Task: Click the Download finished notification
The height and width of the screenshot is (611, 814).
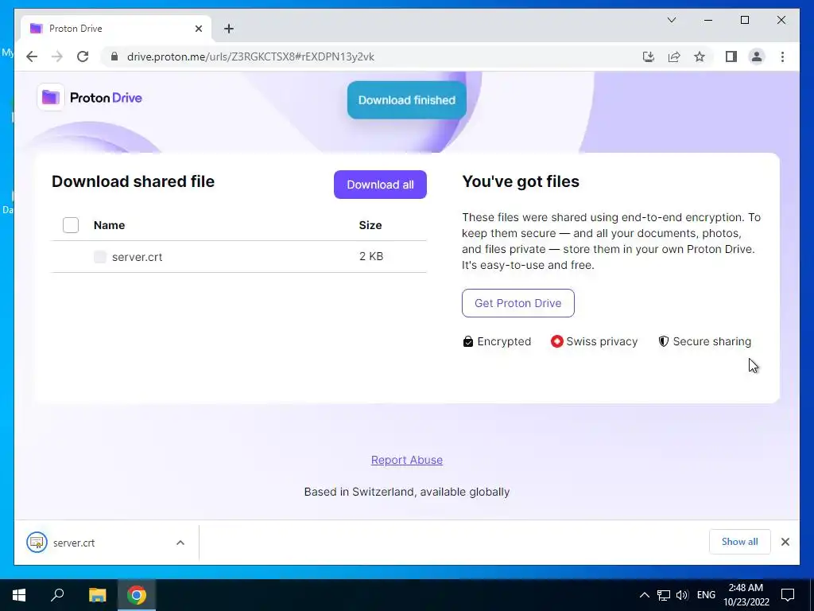Action: click(407, 100)
